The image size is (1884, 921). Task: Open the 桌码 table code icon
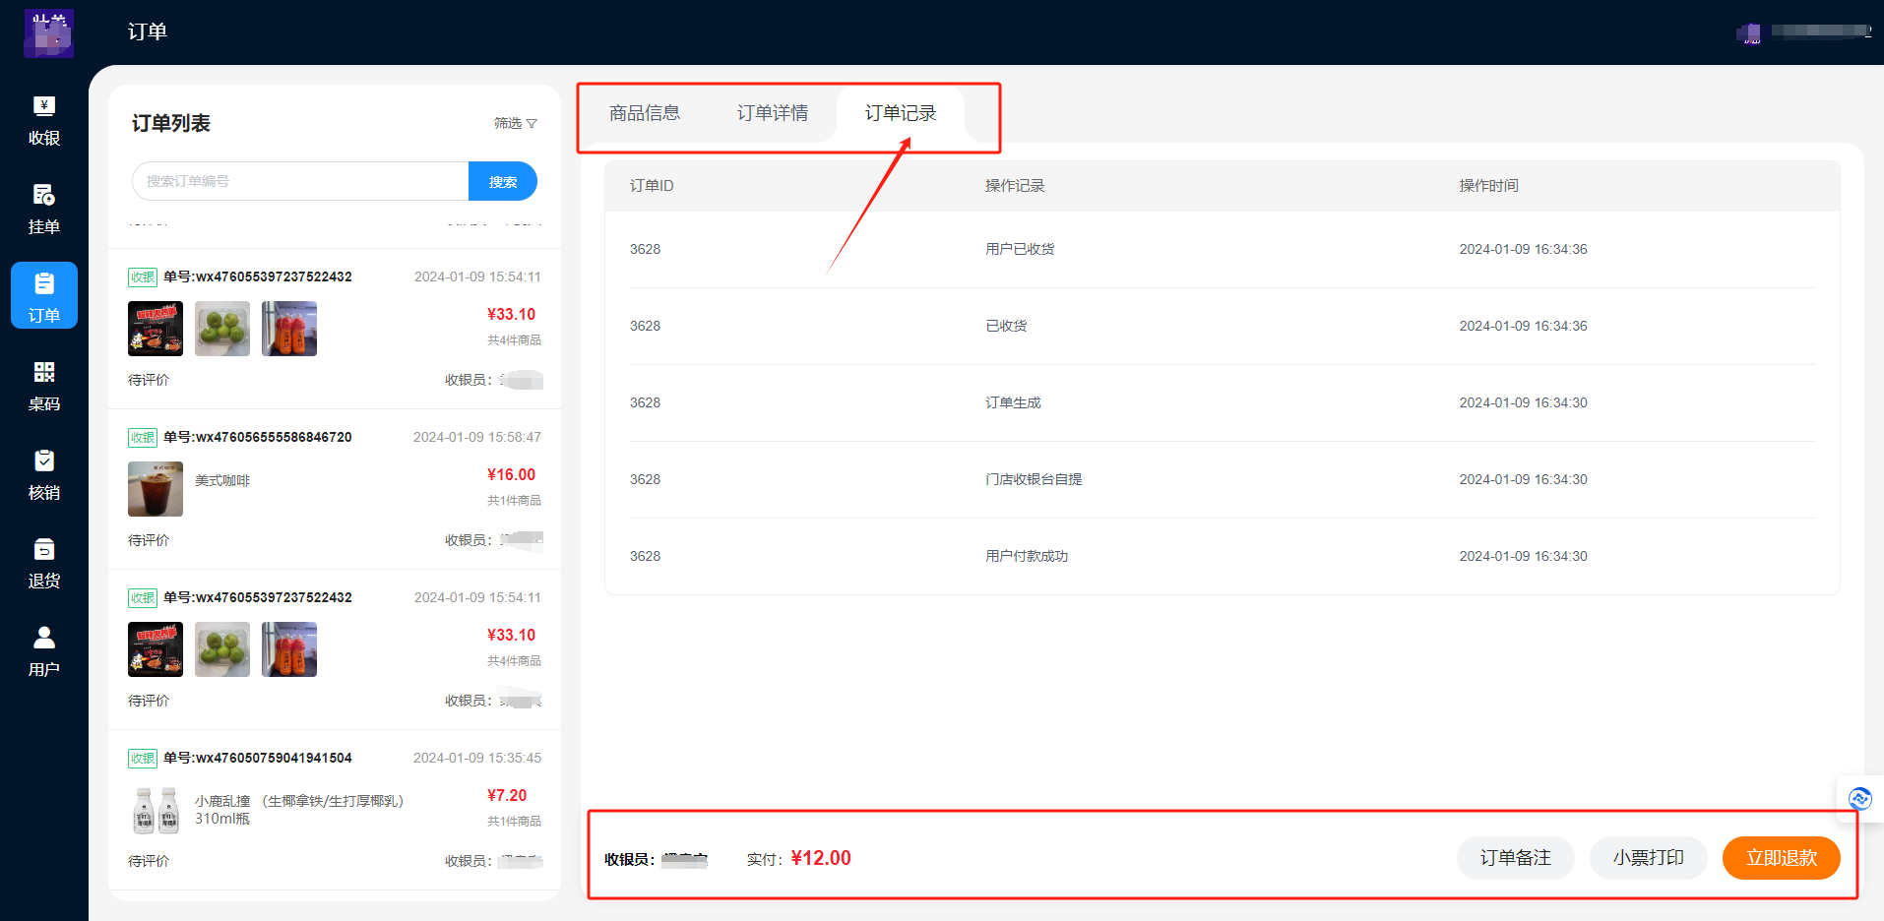(44, 386)
